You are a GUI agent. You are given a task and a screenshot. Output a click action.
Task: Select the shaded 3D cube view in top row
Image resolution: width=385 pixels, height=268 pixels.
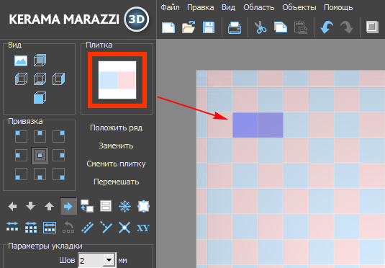[40, 61]
